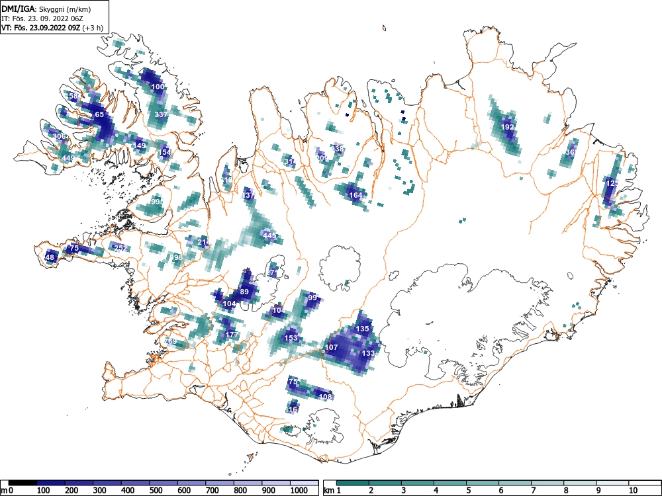Click the 'm 0' legend unit label
This screenshot has height=496, width=662.
(7, 491)
